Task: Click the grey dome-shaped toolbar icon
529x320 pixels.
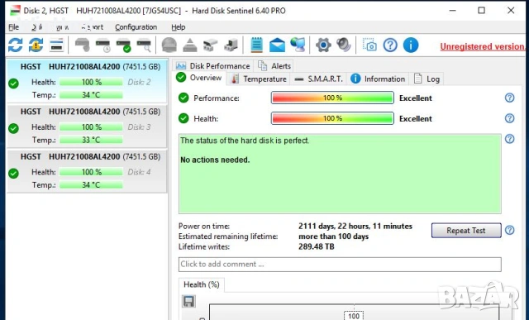Action: click(x=169, y=45)
